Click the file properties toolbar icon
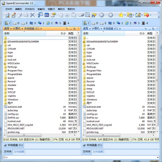 [x=53, y=15]
